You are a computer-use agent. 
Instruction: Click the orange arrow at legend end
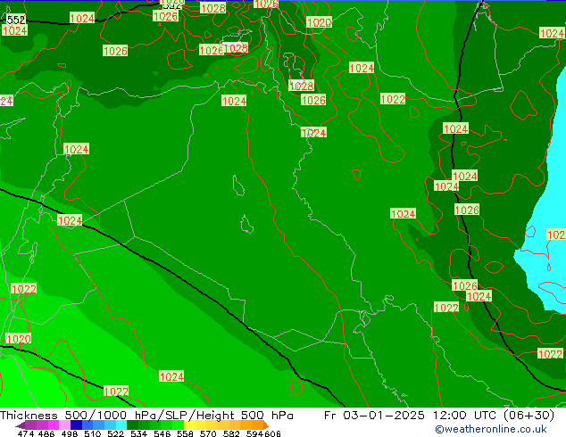tap(266, 425)
